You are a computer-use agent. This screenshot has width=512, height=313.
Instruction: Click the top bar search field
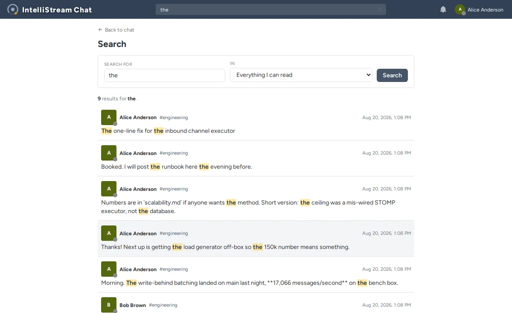point(271,9)
